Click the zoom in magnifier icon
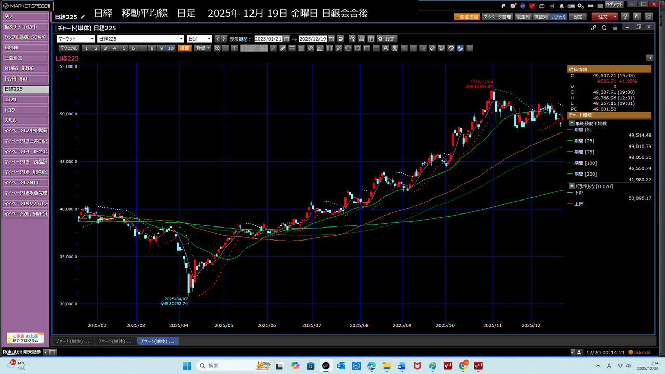The image size is (665, 374). 217,48
